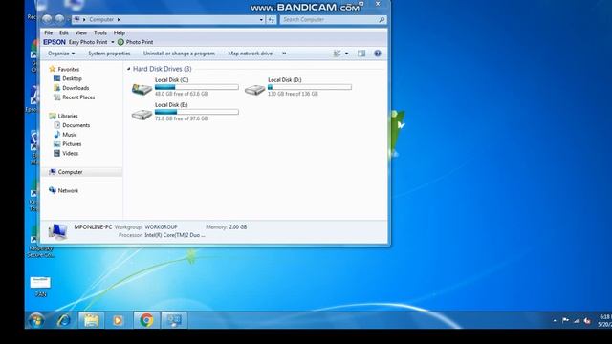The image size is (612, 344).
Task: Click Map network drive button
Action: click(250, 54)
